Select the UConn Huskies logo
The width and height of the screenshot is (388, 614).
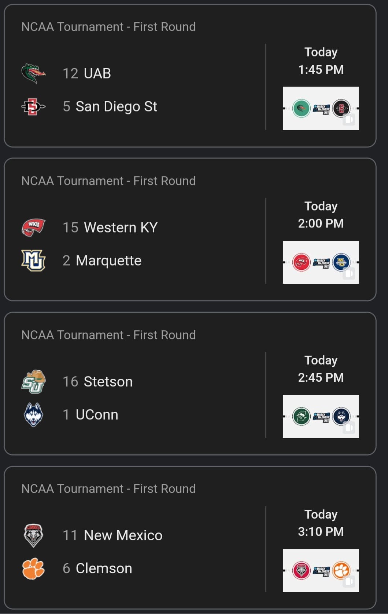click(x=33, y=415)
